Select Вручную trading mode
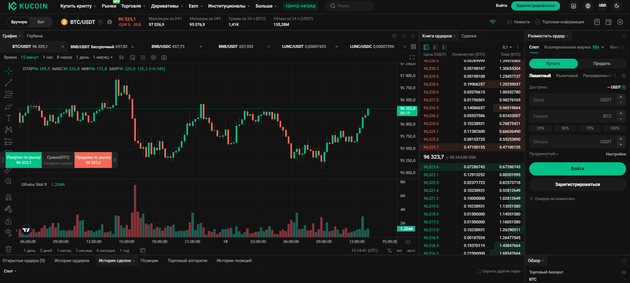 19,22
